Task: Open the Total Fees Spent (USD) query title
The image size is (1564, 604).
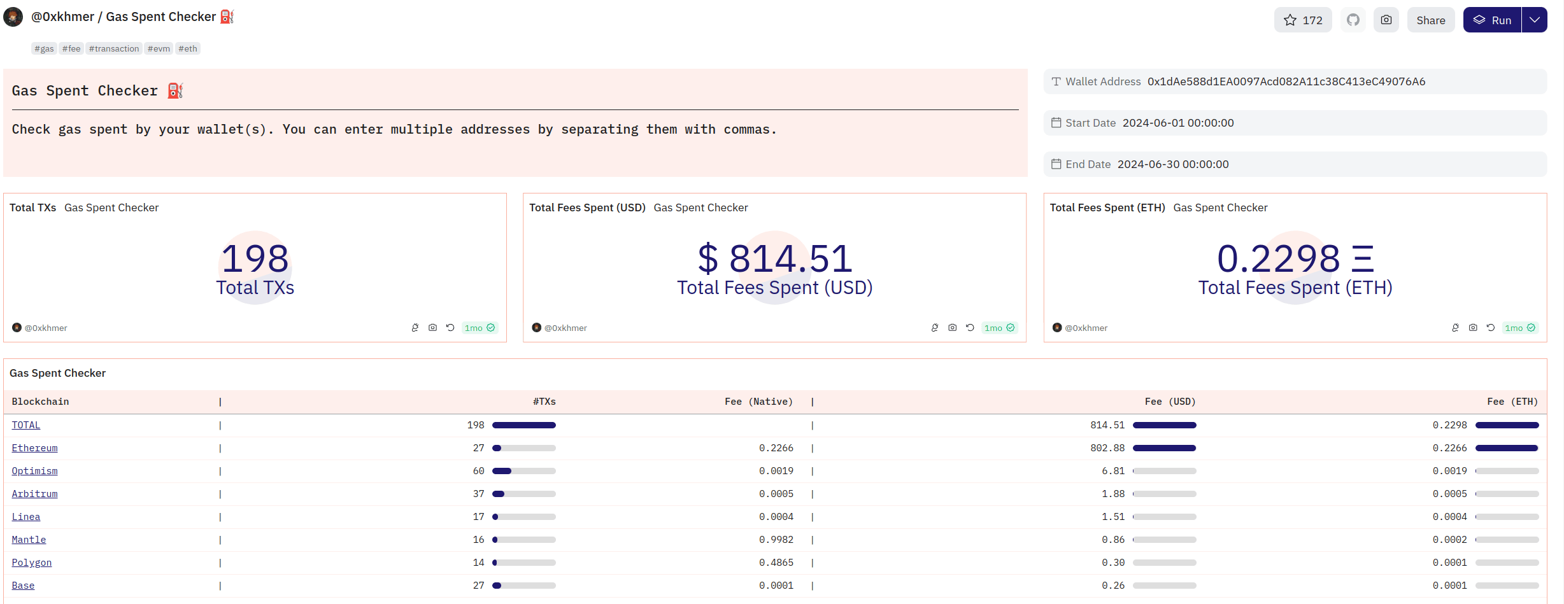Action: pyautogui.click(x=587, y=207)
